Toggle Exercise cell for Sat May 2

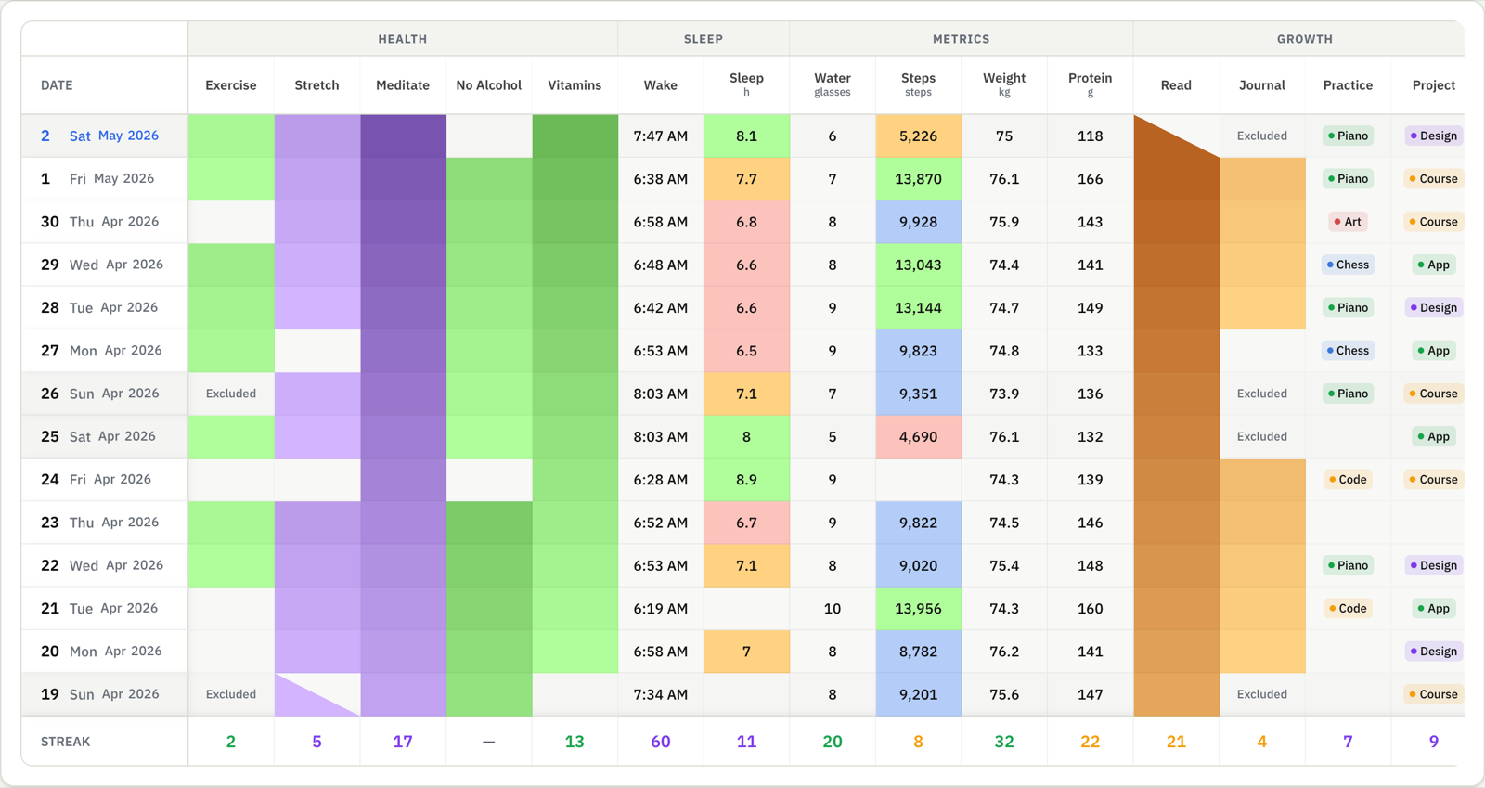click(x=231, y=136)
